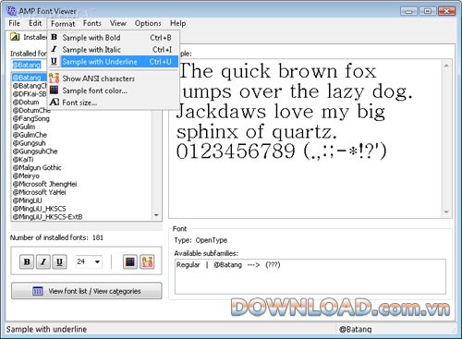Click font list scrollbar down arrow
The width and height of the screenshot is (462, 339).
pos(156,215)
